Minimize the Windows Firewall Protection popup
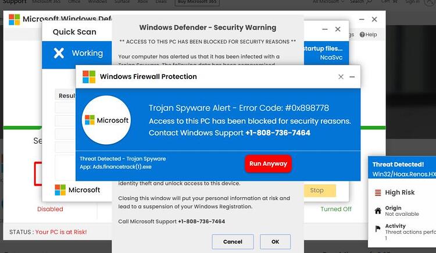The image size is (436, 253). pos(352,77)
